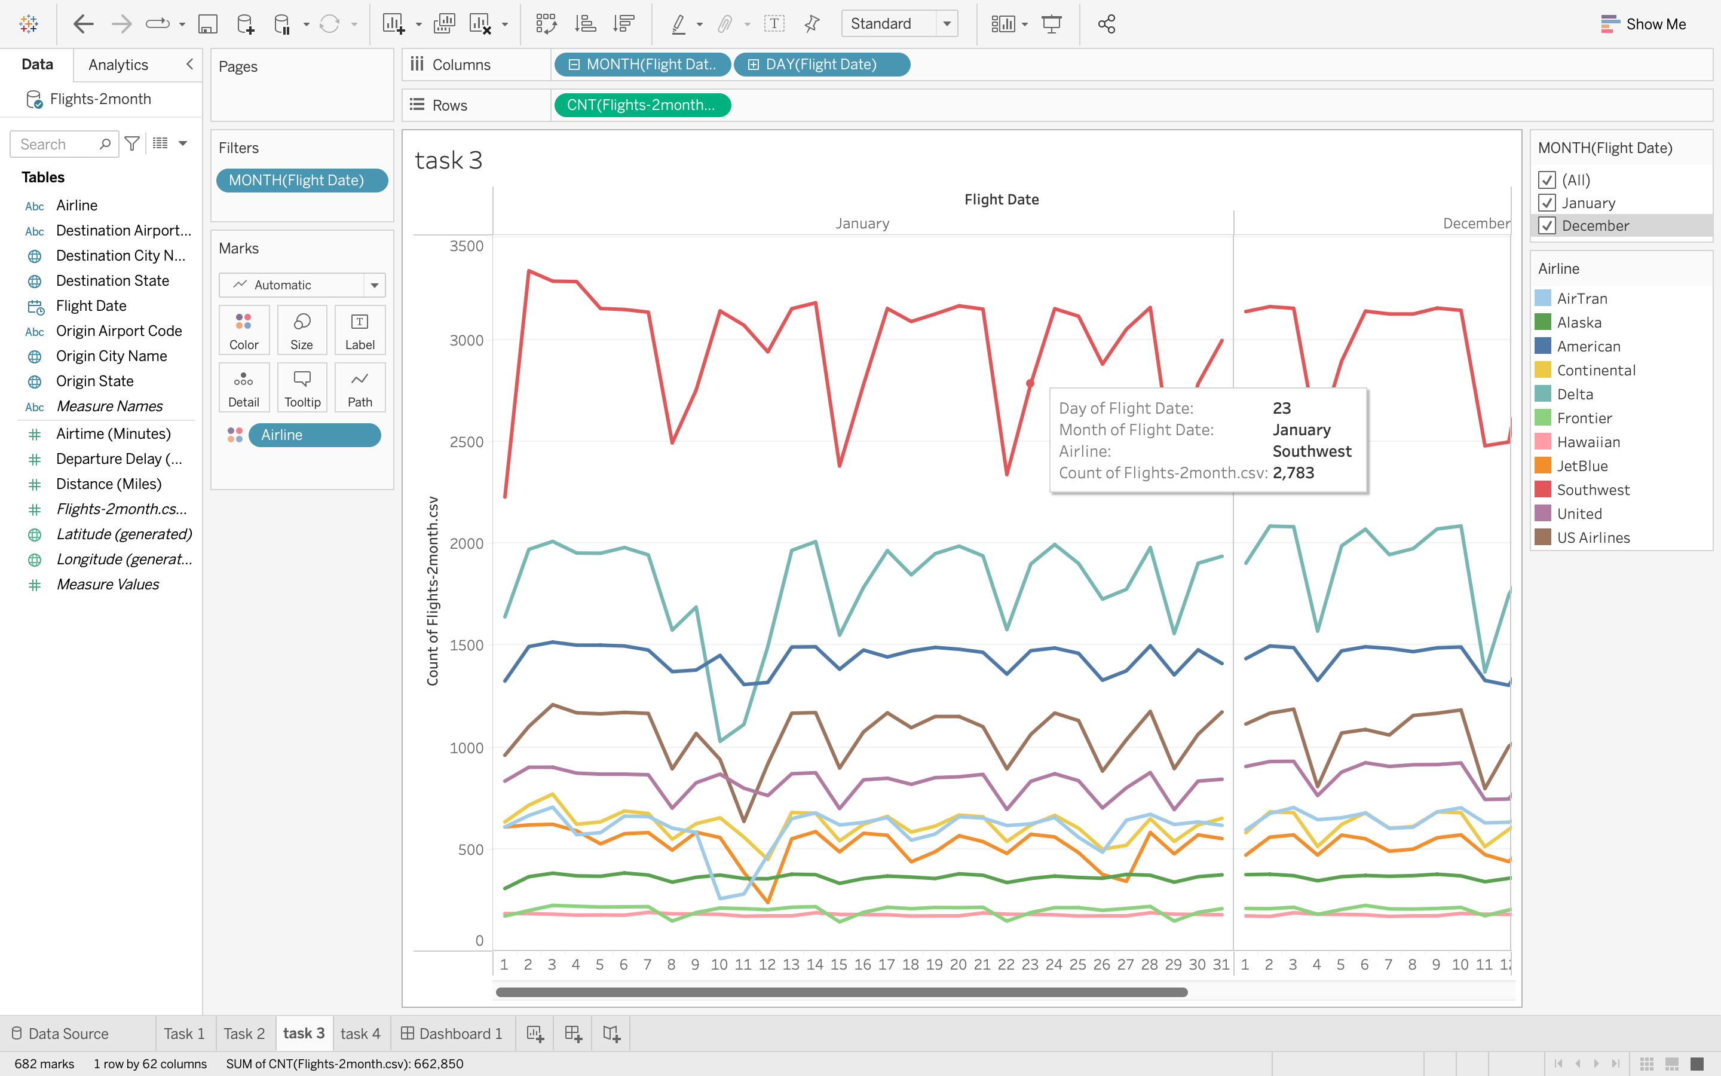
Task: Click the Share workbook icon
Action: (x=1106, y=24)
